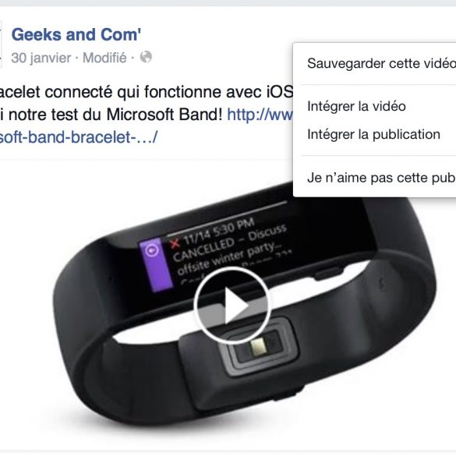Click the purple tile icon on band display
Viewport: 456px width, 456px height.
[x=156, y=264]
